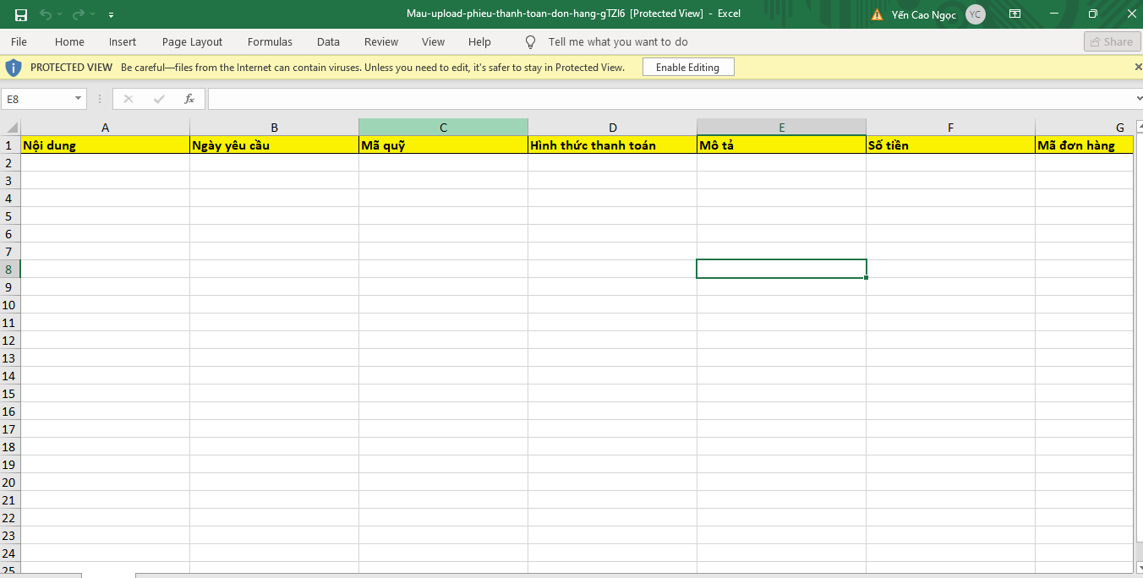Click the Undo arrow icon
This screenshot has height=578, width=1143.
point(46,14)
